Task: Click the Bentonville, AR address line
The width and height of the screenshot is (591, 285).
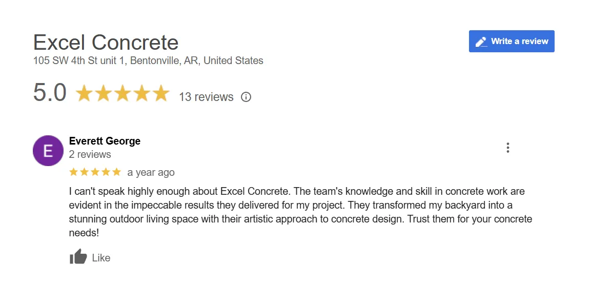Action: [148, 60]
